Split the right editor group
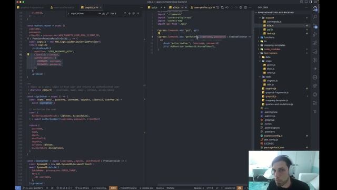This screenshot has width=337, height=190. (246, 7)
